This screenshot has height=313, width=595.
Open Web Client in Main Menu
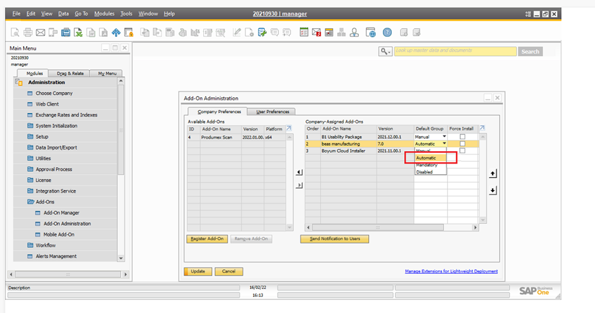tap(47, 104)
